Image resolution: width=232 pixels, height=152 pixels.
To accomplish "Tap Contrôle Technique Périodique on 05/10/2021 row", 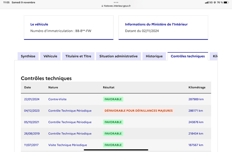I will (70, 122).
